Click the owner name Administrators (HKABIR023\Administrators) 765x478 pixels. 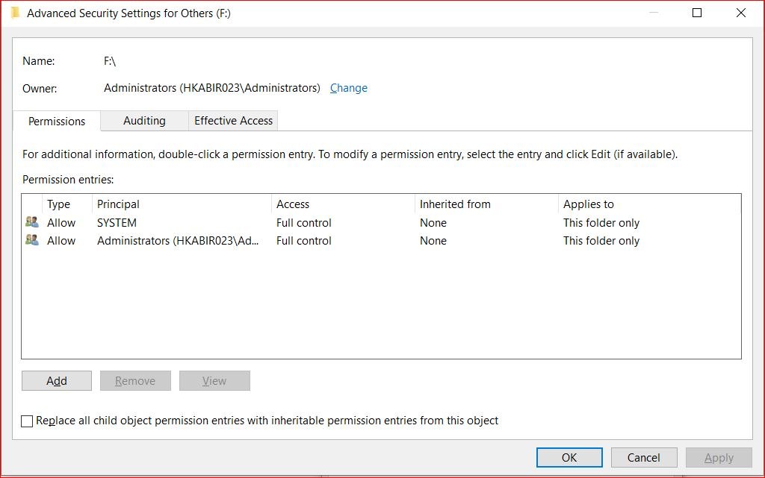(x=211, y=88)
